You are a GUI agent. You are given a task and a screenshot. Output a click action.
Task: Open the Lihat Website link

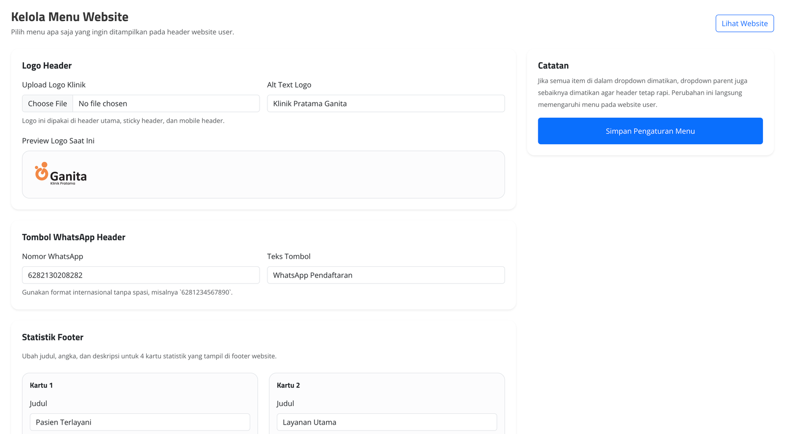(x=744, y=24)
